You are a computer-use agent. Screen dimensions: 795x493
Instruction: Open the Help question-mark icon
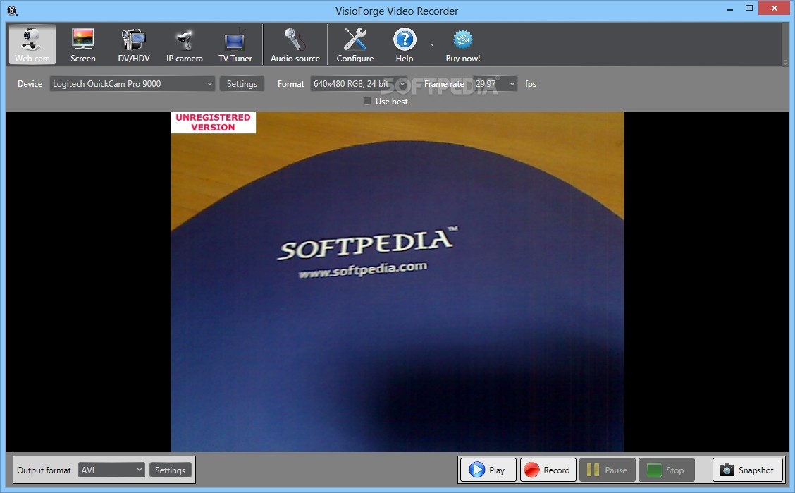[405, 44]
